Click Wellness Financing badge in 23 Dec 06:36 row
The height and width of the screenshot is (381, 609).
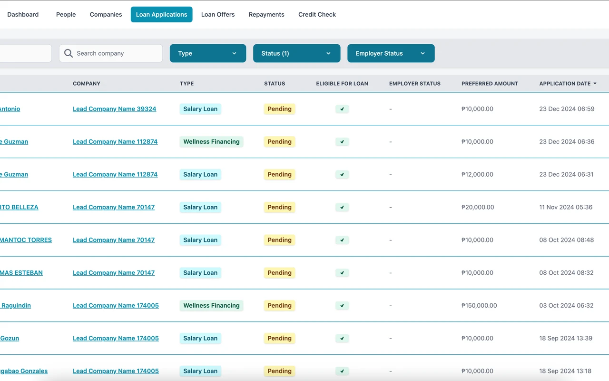[211, 142]
